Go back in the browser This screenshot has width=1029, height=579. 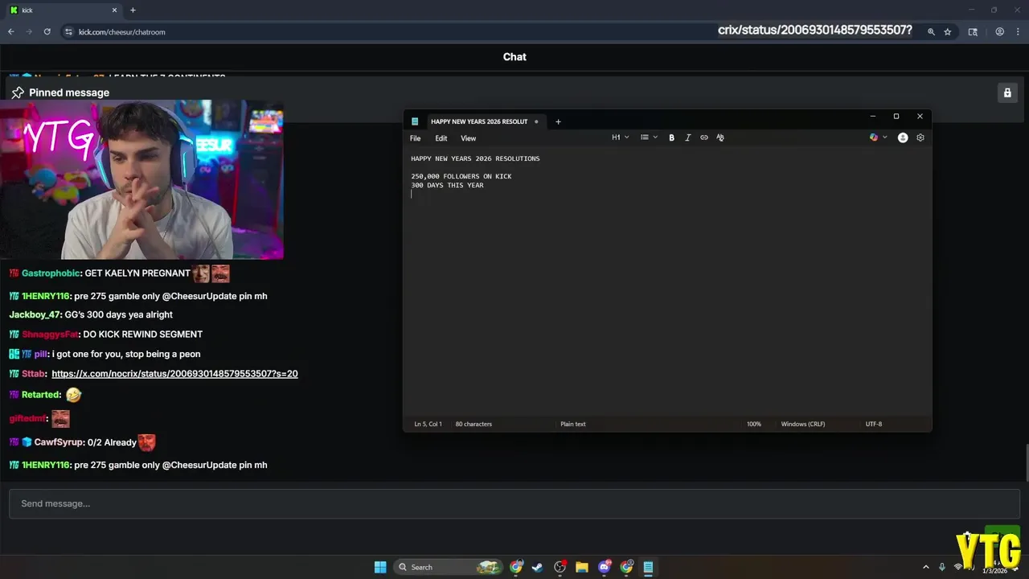pos(11,31)
